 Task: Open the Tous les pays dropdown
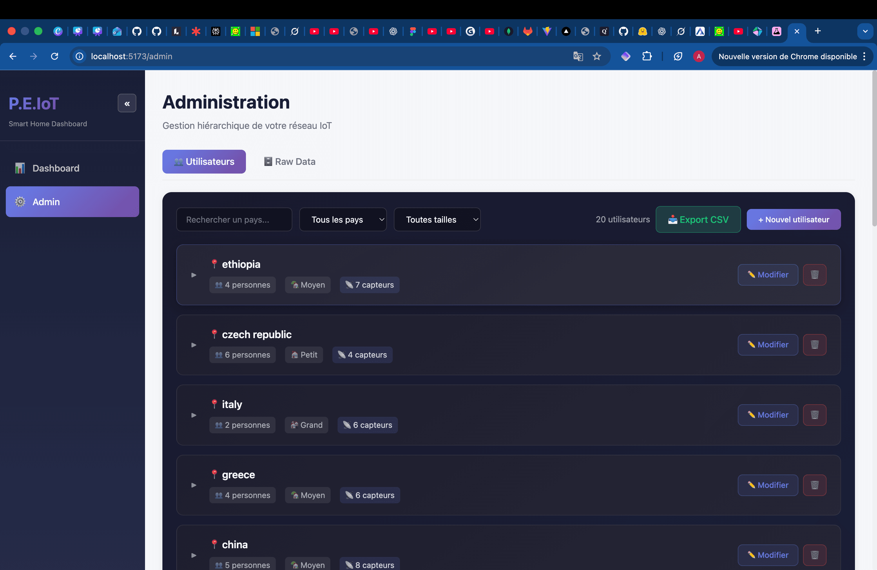coord(343,219)
